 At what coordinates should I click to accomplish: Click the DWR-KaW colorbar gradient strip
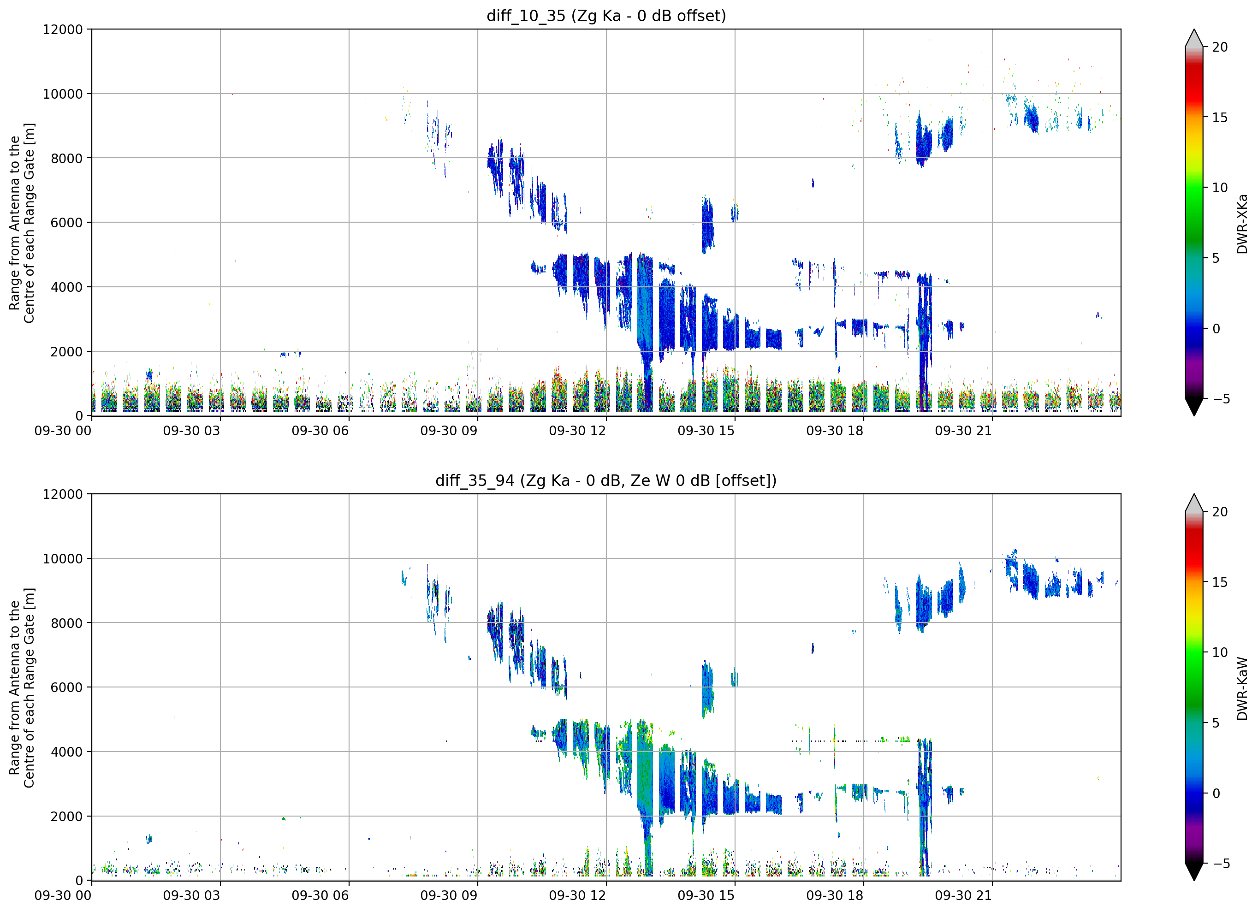tap(1193, 687)
